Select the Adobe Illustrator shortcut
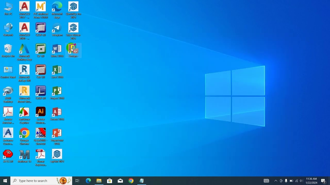Screen dimensions: 330x185 [41, 116]
